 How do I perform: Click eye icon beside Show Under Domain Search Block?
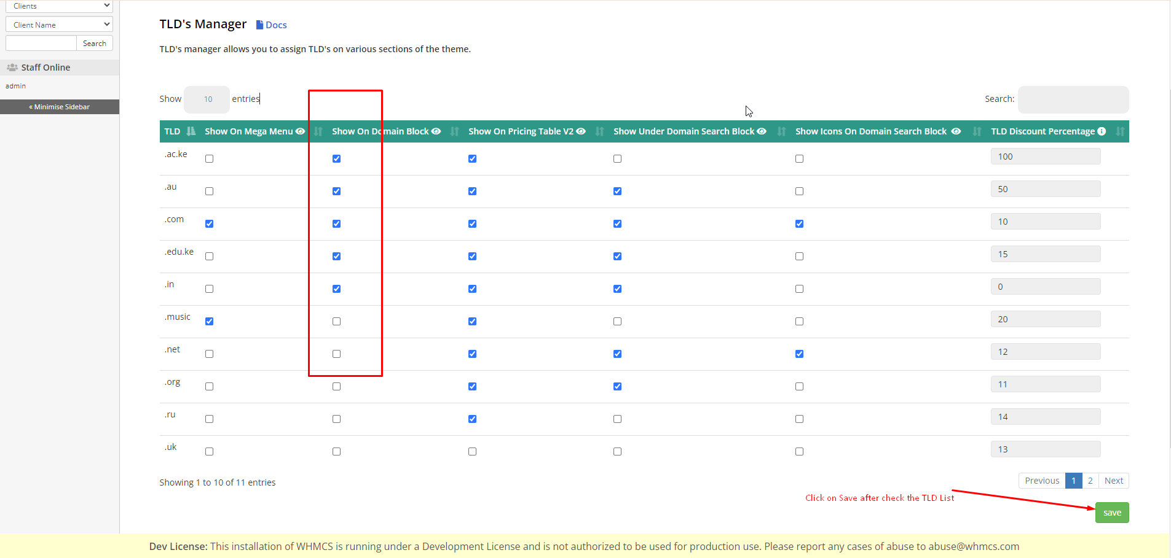click(x=762, y=131)
